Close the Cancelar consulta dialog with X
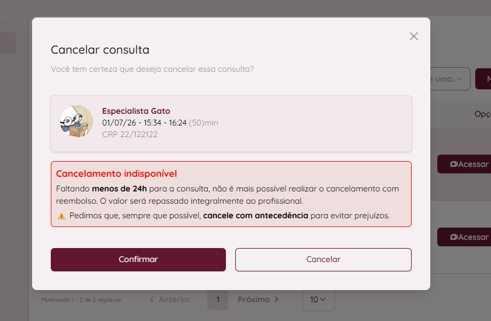491x321 pixels. tap(414, 36)
